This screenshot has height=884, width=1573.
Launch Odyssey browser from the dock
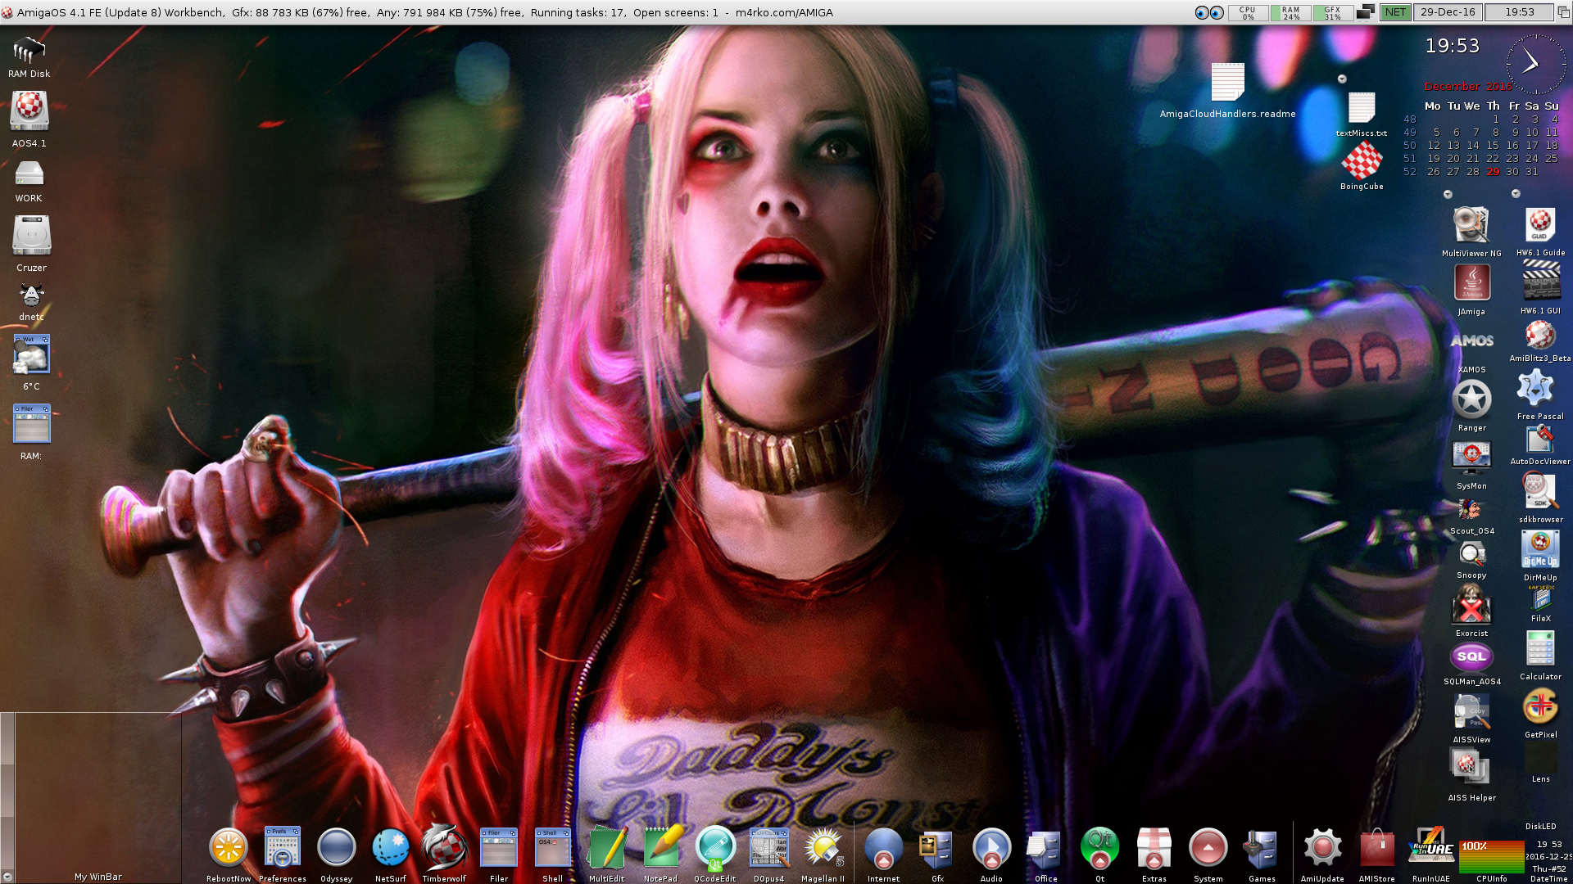tap(336, 847)
